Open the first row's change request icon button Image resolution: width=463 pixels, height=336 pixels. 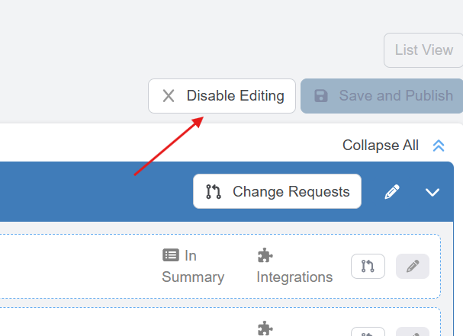368,266
